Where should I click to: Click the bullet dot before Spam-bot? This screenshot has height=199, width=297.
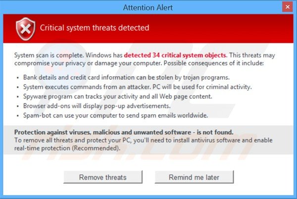pyautogui.click(x=18, y=116)
